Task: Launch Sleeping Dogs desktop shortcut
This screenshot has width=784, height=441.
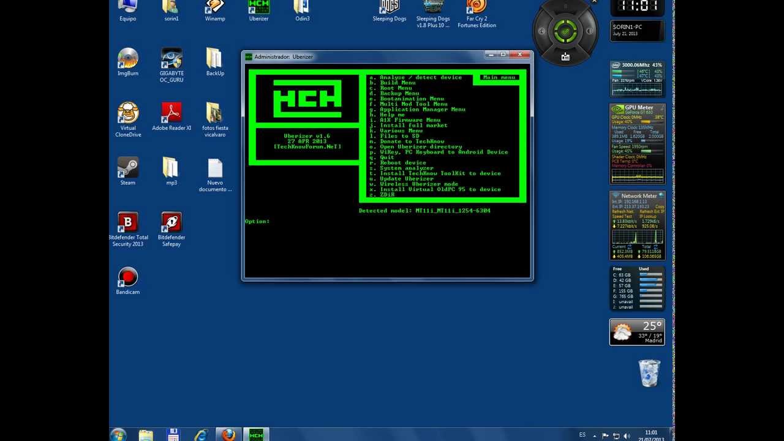Action: (x=390, y=10)
